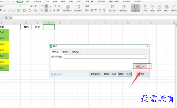
Task: Switch to the 替换(P) tab
Action: point(65,52)
